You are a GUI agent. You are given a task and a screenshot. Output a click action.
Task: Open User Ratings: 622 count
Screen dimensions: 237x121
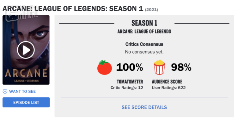pos(169,88)
